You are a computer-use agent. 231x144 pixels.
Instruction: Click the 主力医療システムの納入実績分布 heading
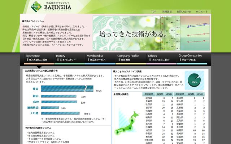click(41, 71)
